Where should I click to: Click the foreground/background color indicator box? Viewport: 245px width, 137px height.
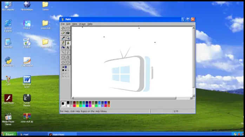point(64,104)
